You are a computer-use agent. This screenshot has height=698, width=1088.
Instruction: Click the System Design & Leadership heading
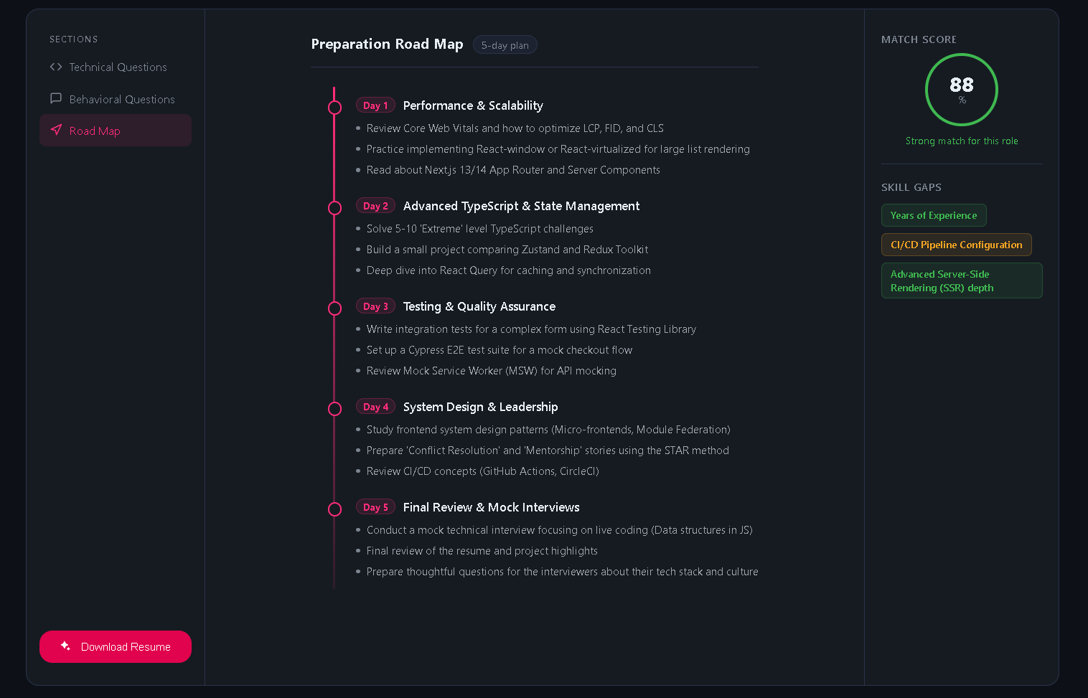(480, 407)
